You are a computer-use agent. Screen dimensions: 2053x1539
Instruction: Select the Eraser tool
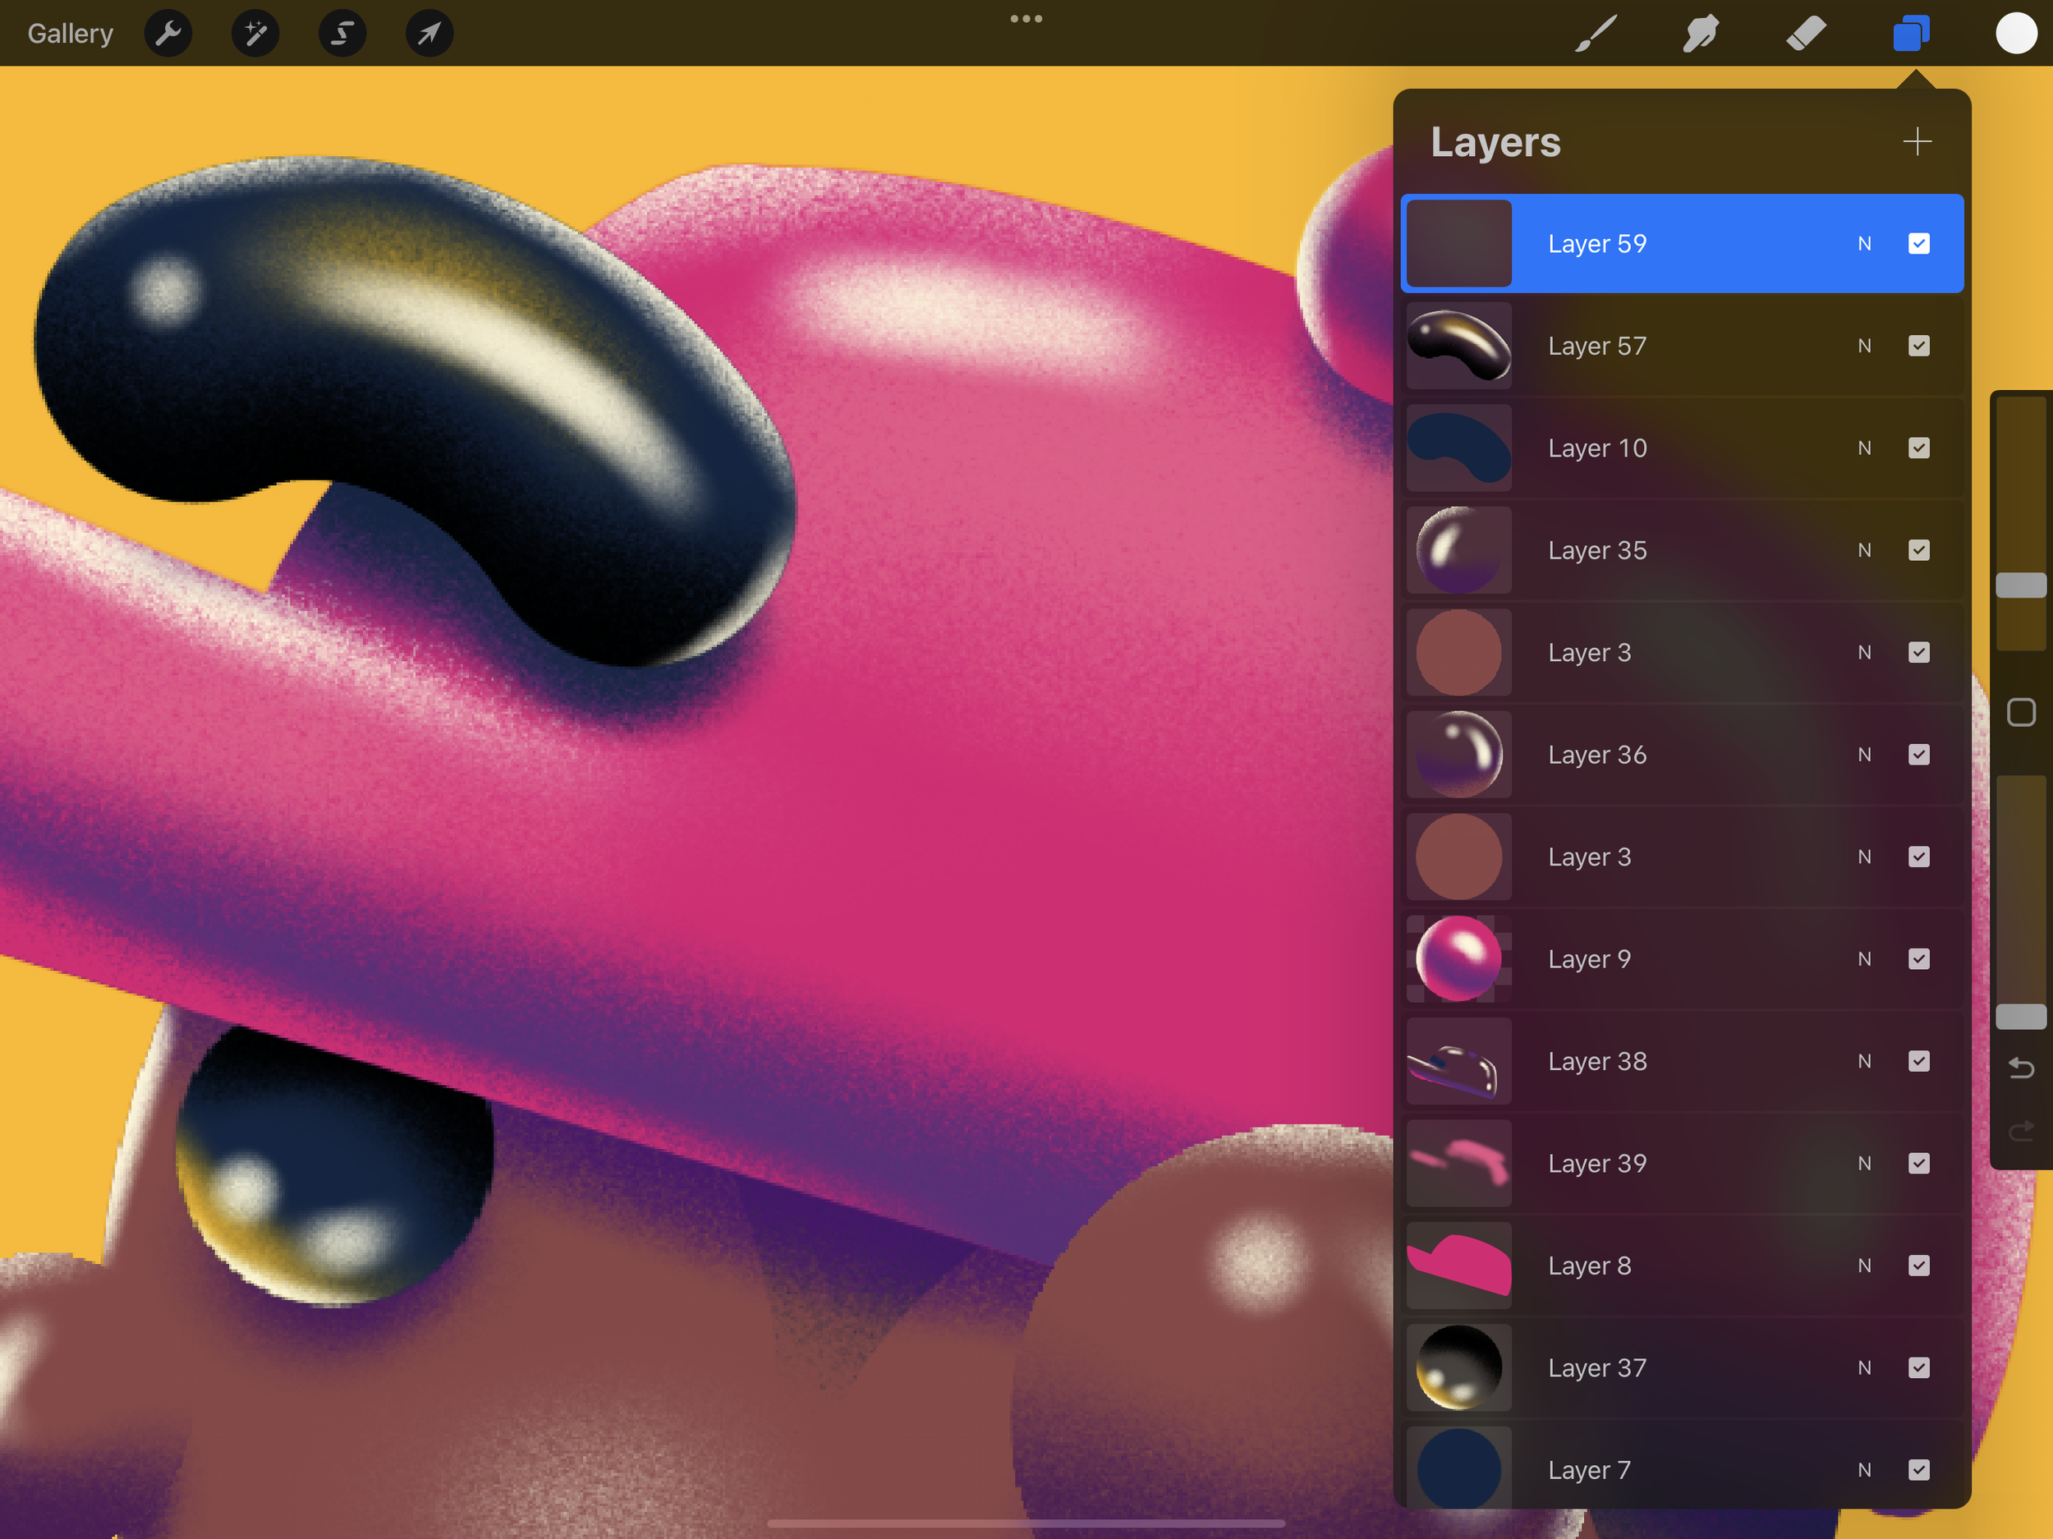(x=1805, y=34)
